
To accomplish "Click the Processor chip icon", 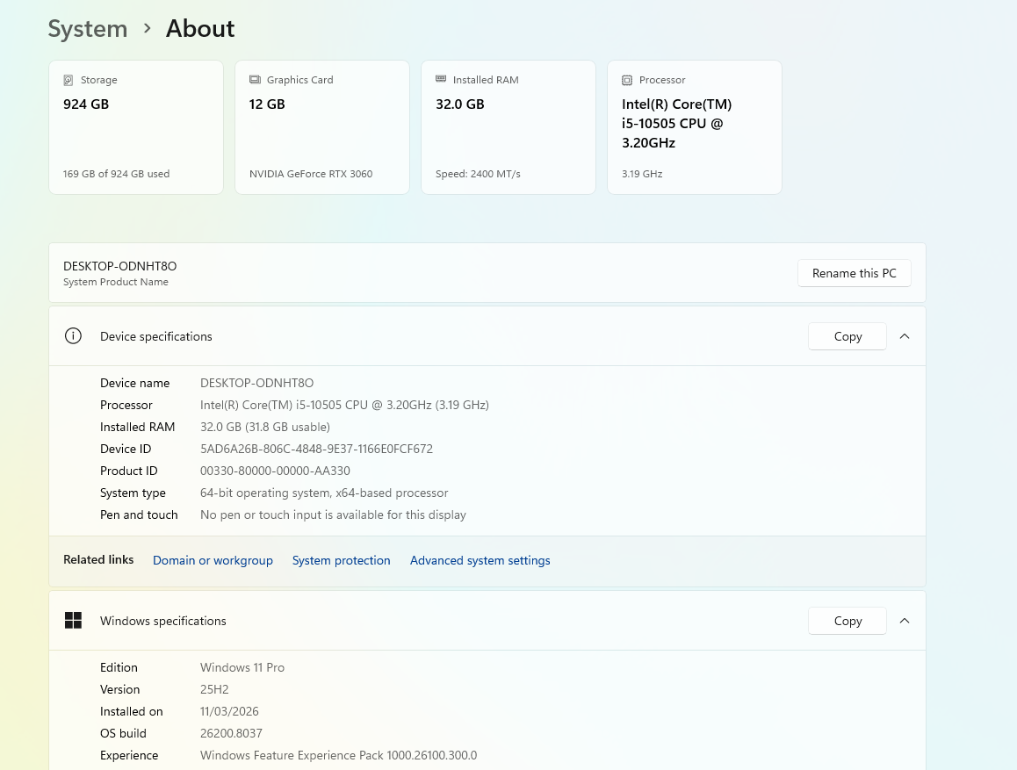I will tap(627, 80).
